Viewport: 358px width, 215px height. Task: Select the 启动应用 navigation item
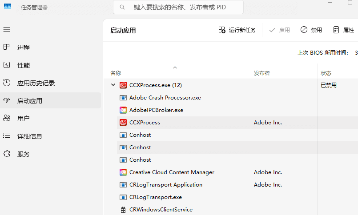click(x=50, y=100)
